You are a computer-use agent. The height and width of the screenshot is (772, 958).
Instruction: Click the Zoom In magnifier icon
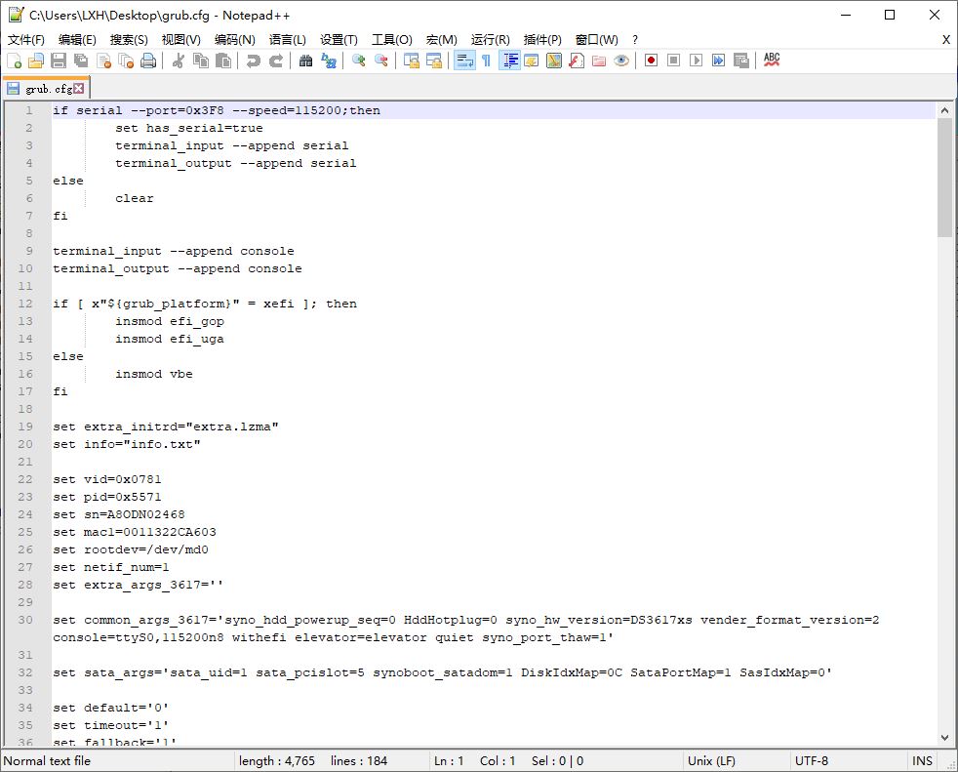(x=359, y=61)
